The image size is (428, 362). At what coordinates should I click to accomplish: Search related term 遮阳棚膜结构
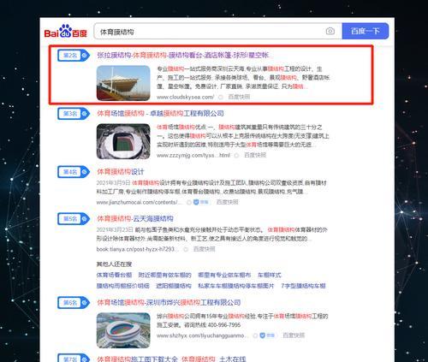point(174,286)
